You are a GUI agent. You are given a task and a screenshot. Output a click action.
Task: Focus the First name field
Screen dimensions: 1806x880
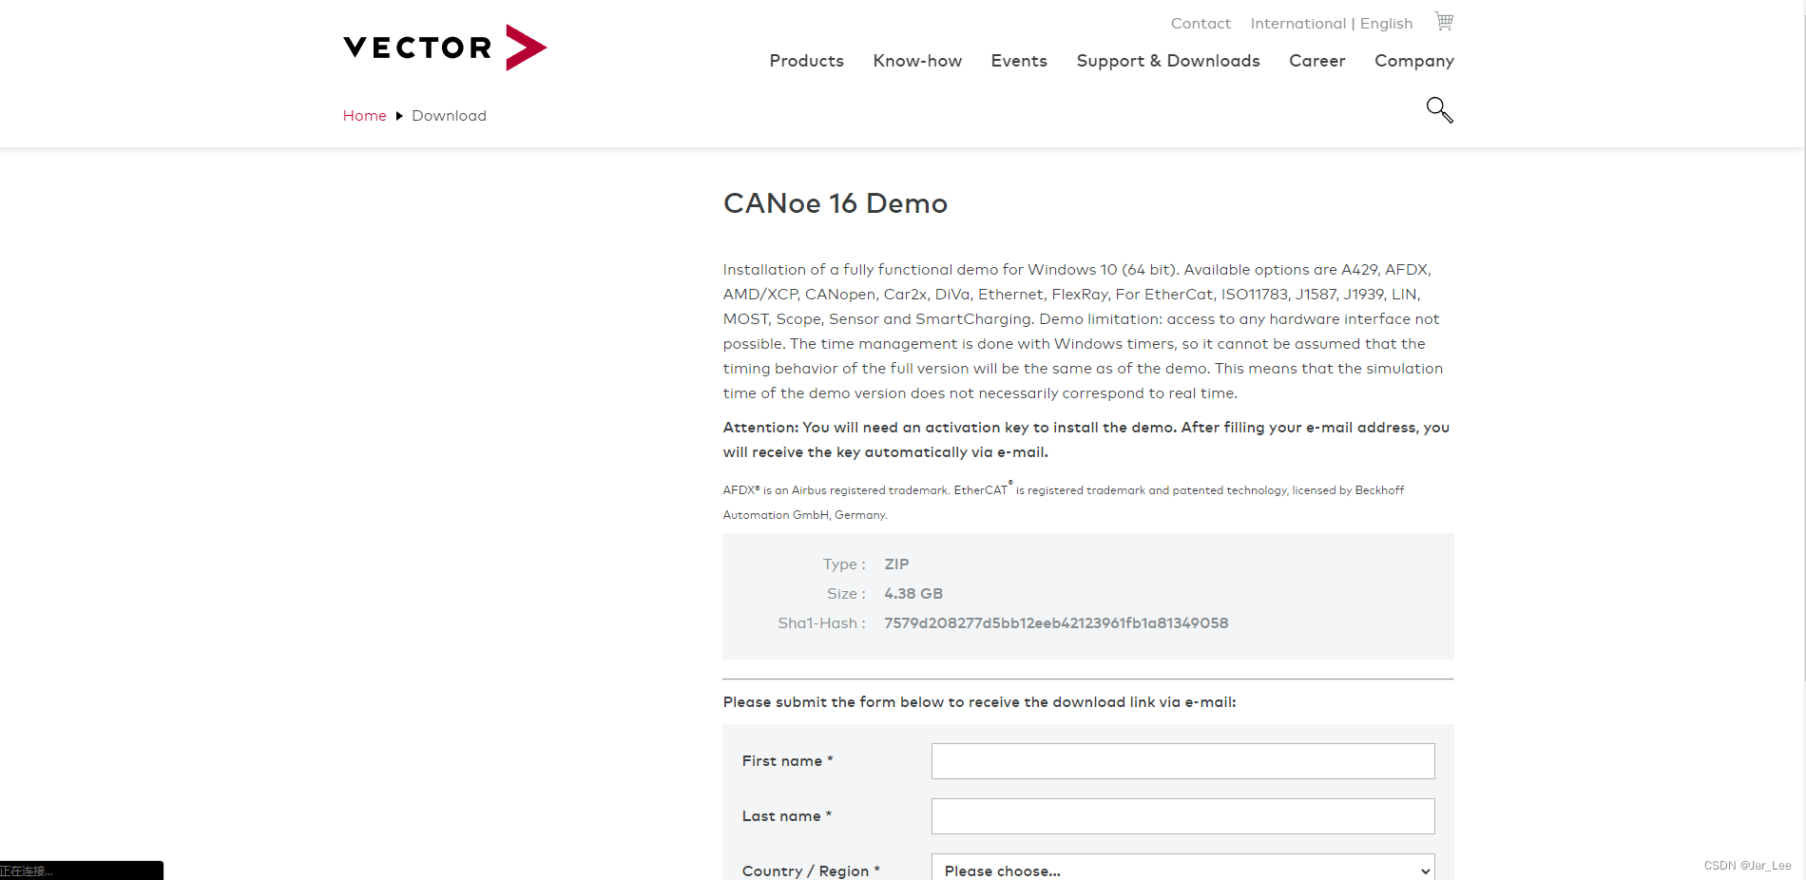click(1182, 761)
